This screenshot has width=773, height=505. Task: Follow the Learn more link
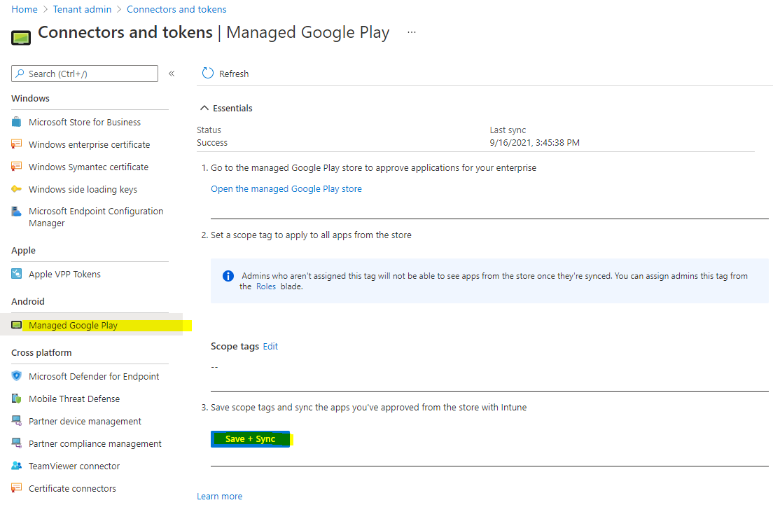click(x=219, y=496)
